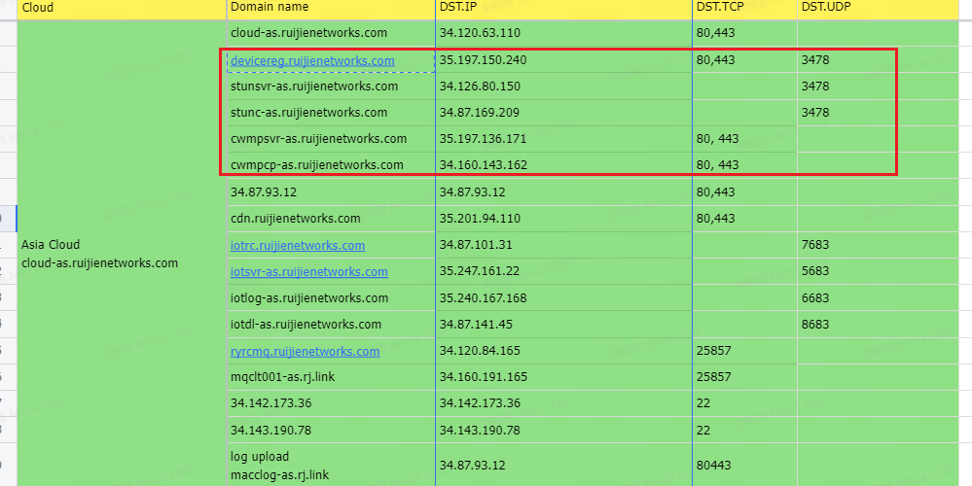Click TCP cell 80443 in log upload row
The image size is (972, 486).
(744, 465)
